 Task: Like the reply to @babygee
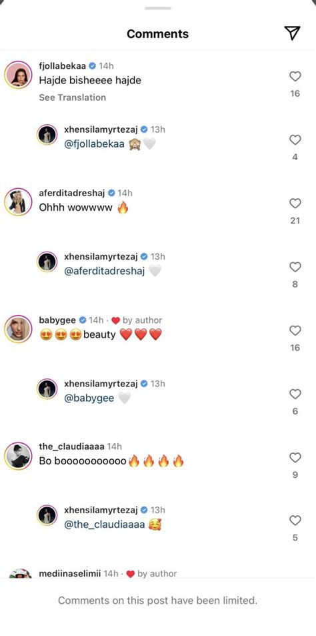pos(295,394)
